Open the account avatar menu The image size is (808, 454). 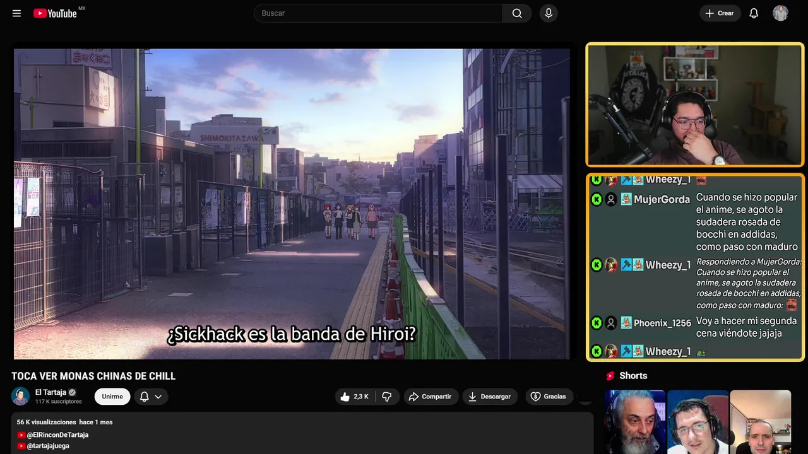[780, 13]
